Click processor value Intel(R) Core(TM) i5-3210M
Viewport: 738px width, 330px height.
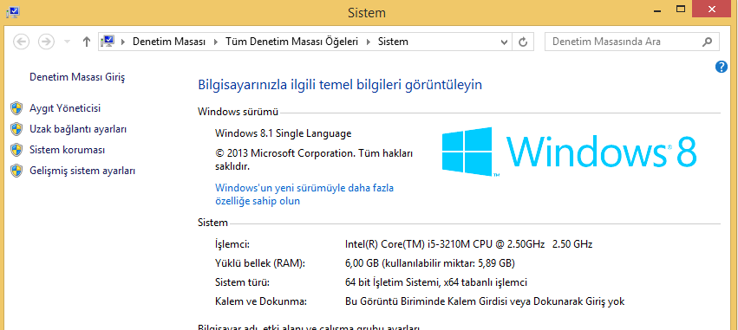tap(468, 244)
